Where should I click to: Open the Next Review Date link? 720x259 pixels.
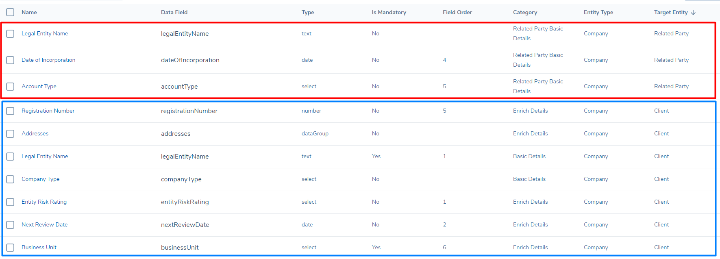click(x=44, y=224)
